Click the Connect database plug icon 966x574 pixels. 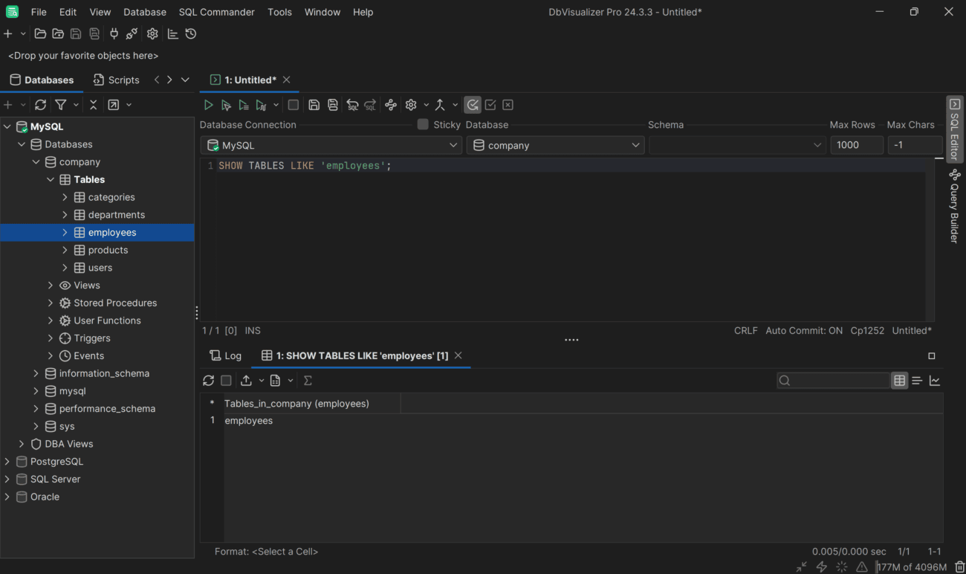114,33
